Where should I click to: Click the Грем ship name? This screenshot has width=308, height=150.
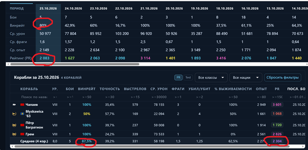tap(30, 134)
